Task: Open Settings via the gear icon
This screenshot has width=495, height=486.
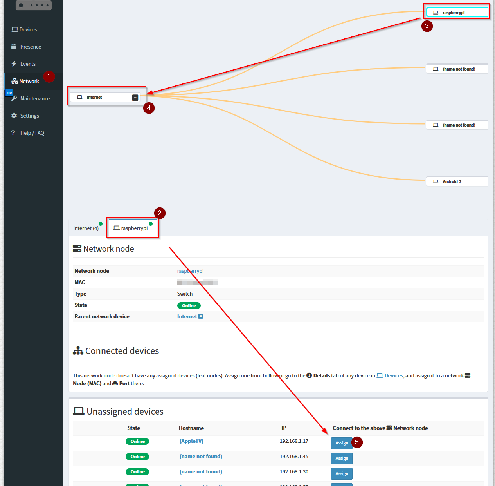Action: 14,116
